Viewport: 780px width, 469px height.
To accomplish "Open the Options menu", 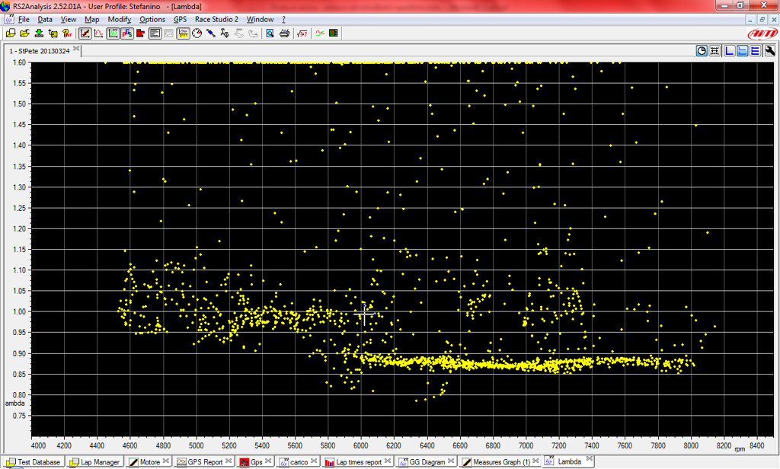I will (x=152, y=19).
